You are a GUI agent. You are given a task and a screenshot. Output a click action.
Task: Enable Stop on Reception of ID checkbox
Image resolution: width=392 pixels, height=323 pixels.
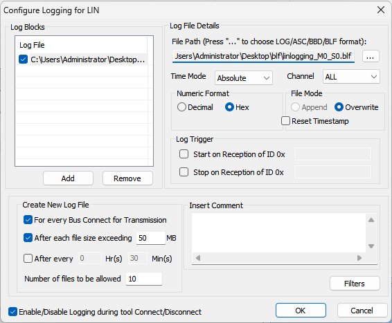point(184,172)
